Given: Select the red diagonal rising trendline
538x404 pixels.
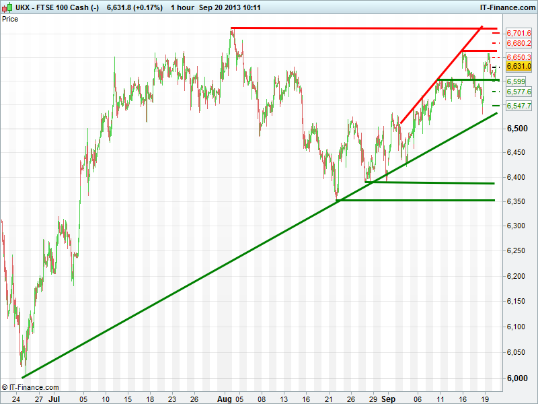Looking at the screenshot, I should 441,75.
